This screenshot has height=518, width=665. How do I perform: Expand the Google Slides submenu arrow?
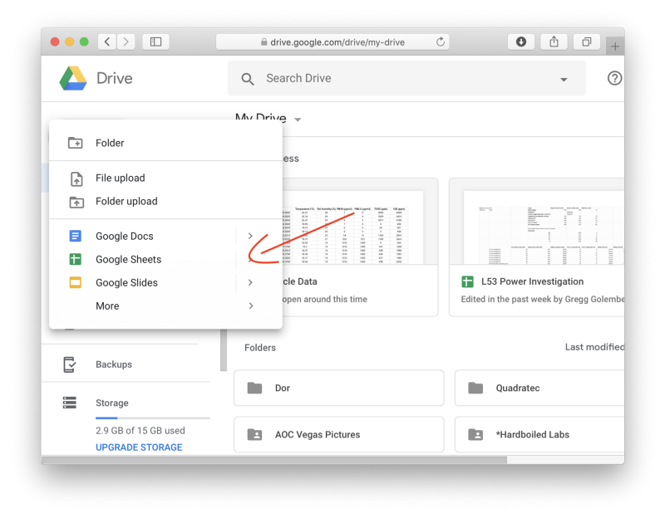pos(250,282)
